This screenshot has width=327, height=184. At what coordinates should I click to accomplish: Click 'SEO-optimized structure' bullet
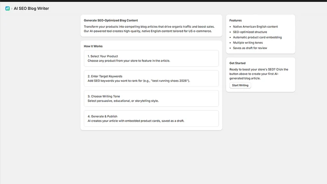250,32
